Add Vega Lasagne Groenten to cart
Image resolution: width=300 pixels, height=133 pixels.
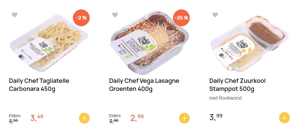tap(184, 118)
